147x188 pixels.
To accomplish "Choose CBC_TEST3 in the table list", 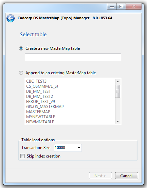I will pos(70,81).
